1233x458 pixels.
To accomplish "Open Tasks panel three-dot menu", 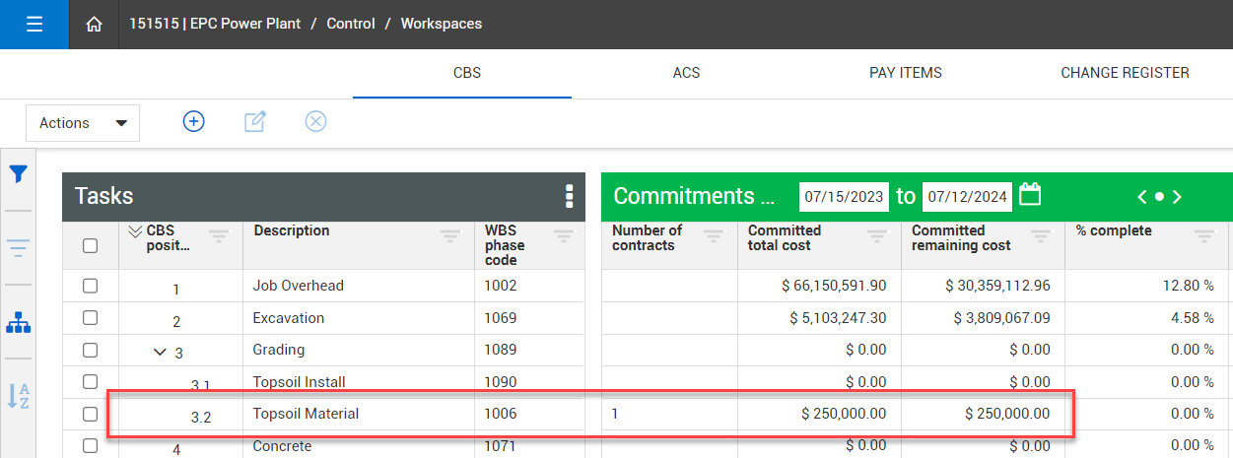I will click(569, 196).
